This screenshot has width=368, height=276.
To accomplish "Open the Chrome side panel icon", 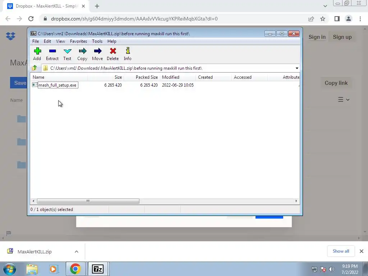I will coord(337,19).
